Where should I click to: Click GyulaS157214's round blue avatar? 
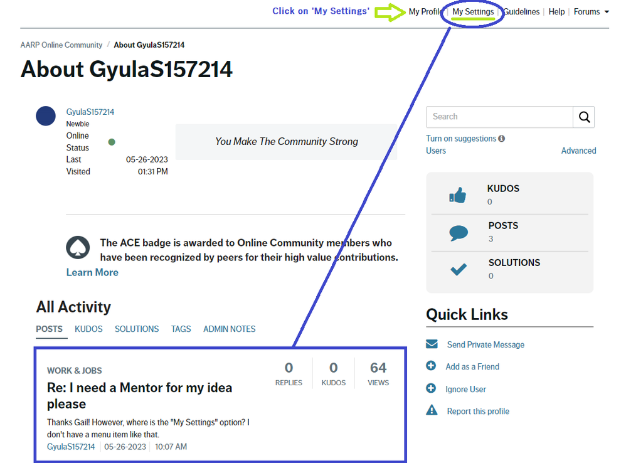click(46, 116)
